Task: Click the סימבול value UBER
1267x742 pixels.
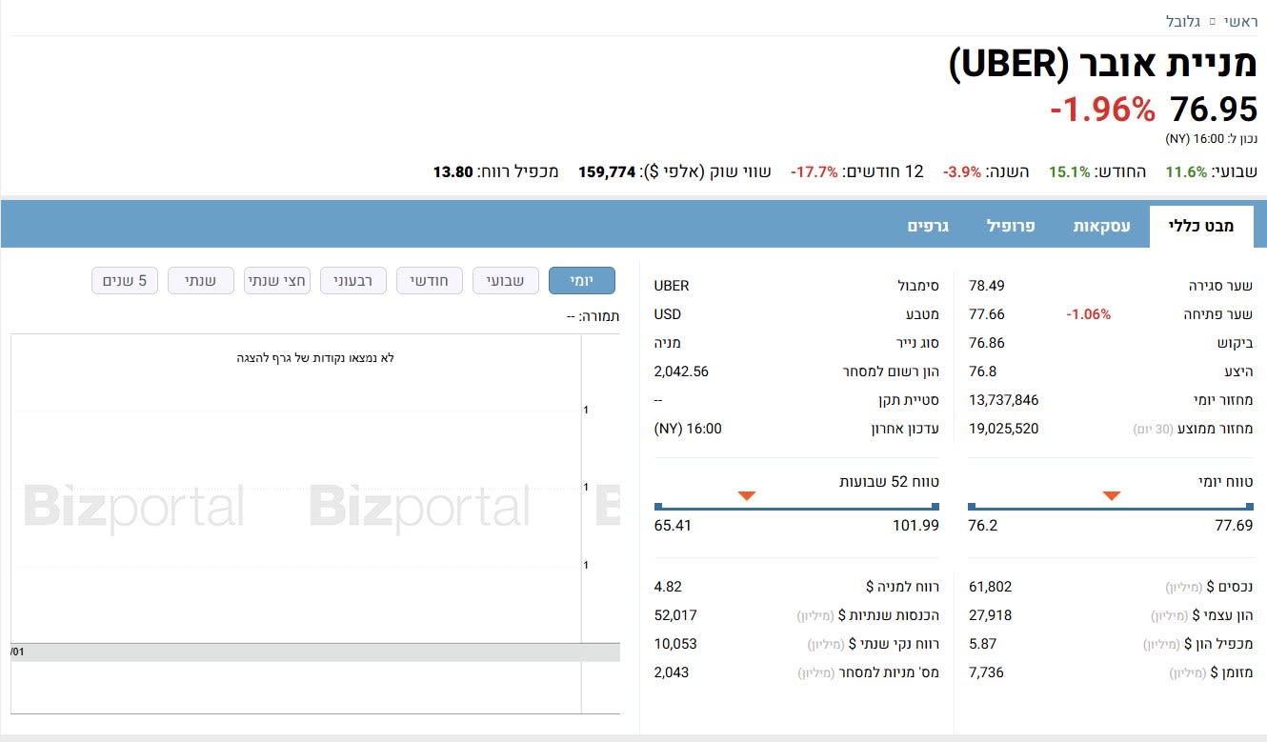Action: [672, 286]
